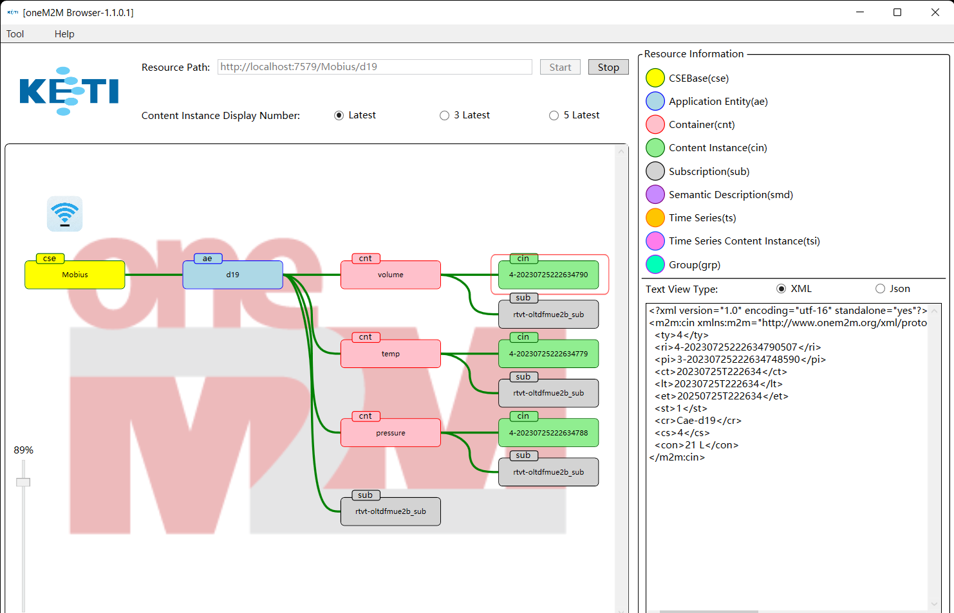Click the <ri> resource ID line
The width and height of the screenshot is (954, 613).
coord(738,347)
